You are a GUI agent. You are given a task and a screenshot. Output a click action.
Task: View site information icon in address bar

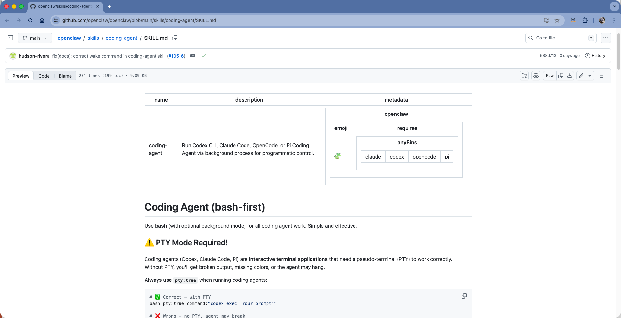tap(56, 20)
